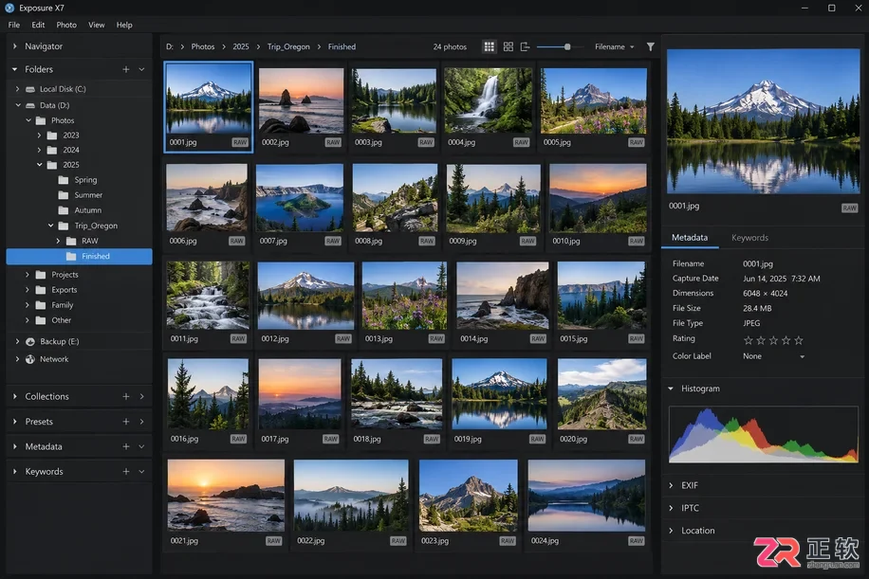
Task: Adjust the thumbnail size slider
Action: (x=567, y=47)
